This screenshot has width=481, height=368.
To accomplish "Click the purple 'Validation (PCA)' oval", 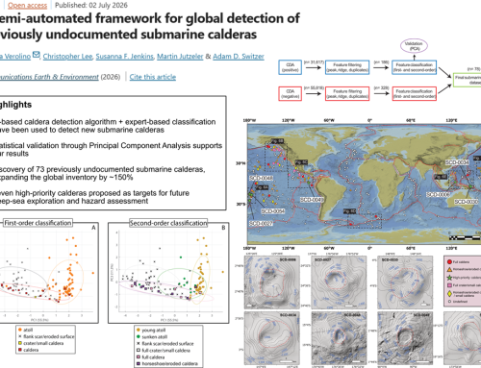I will (x=414, y=46).
